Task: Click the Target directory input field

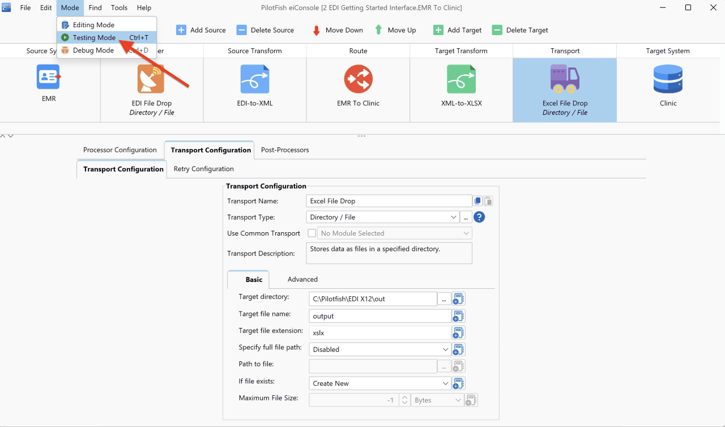Action: [x=373, y=299]
